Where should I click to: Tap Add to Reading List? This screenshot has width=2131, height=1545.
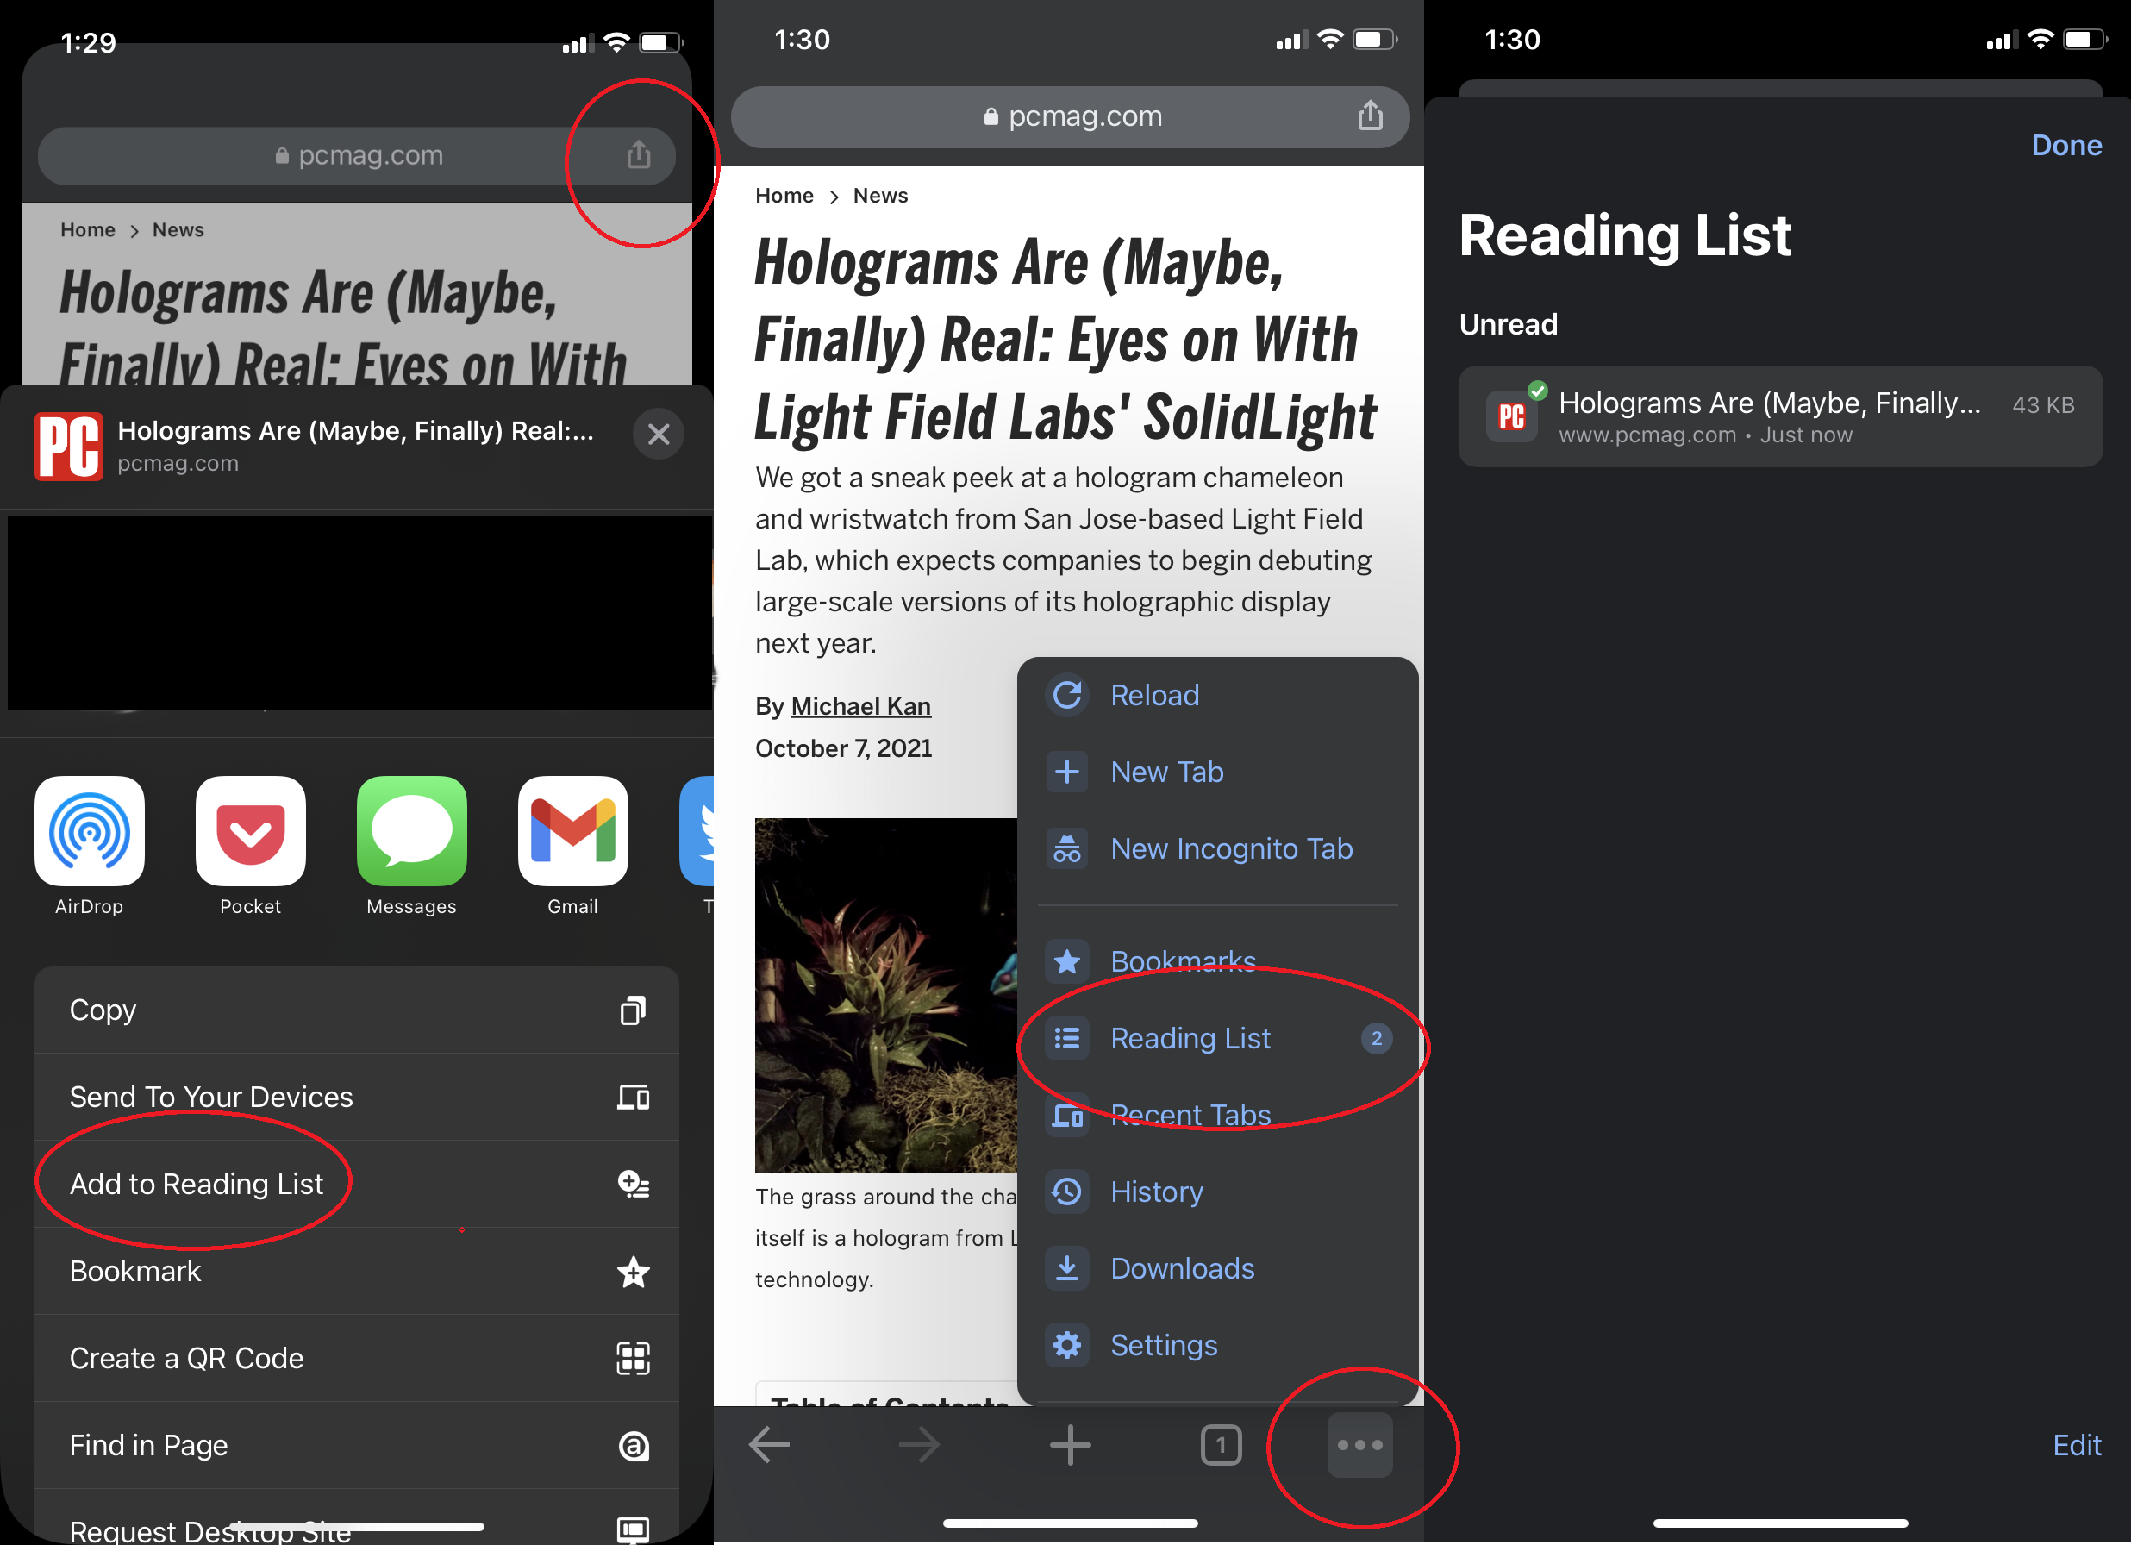click(357, 1184)
